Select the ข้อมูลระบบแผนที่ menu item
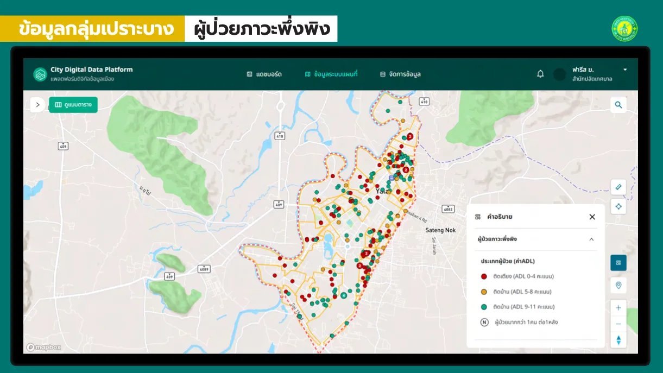This screenshot has width=663, height=373. [x=331, y=74]
